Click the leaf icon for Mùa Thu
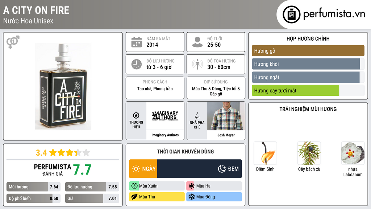Image resolution: width=371 pixels, height=209 pixels. click(x=134, y=197)
